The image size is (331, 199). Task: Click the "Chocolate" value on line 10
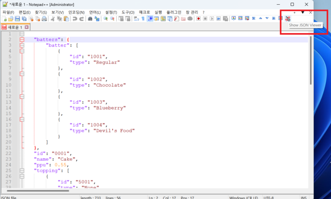pos(109,85)
